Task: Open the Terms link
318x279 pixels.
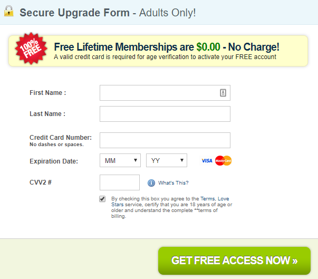Action: point(207,199)
